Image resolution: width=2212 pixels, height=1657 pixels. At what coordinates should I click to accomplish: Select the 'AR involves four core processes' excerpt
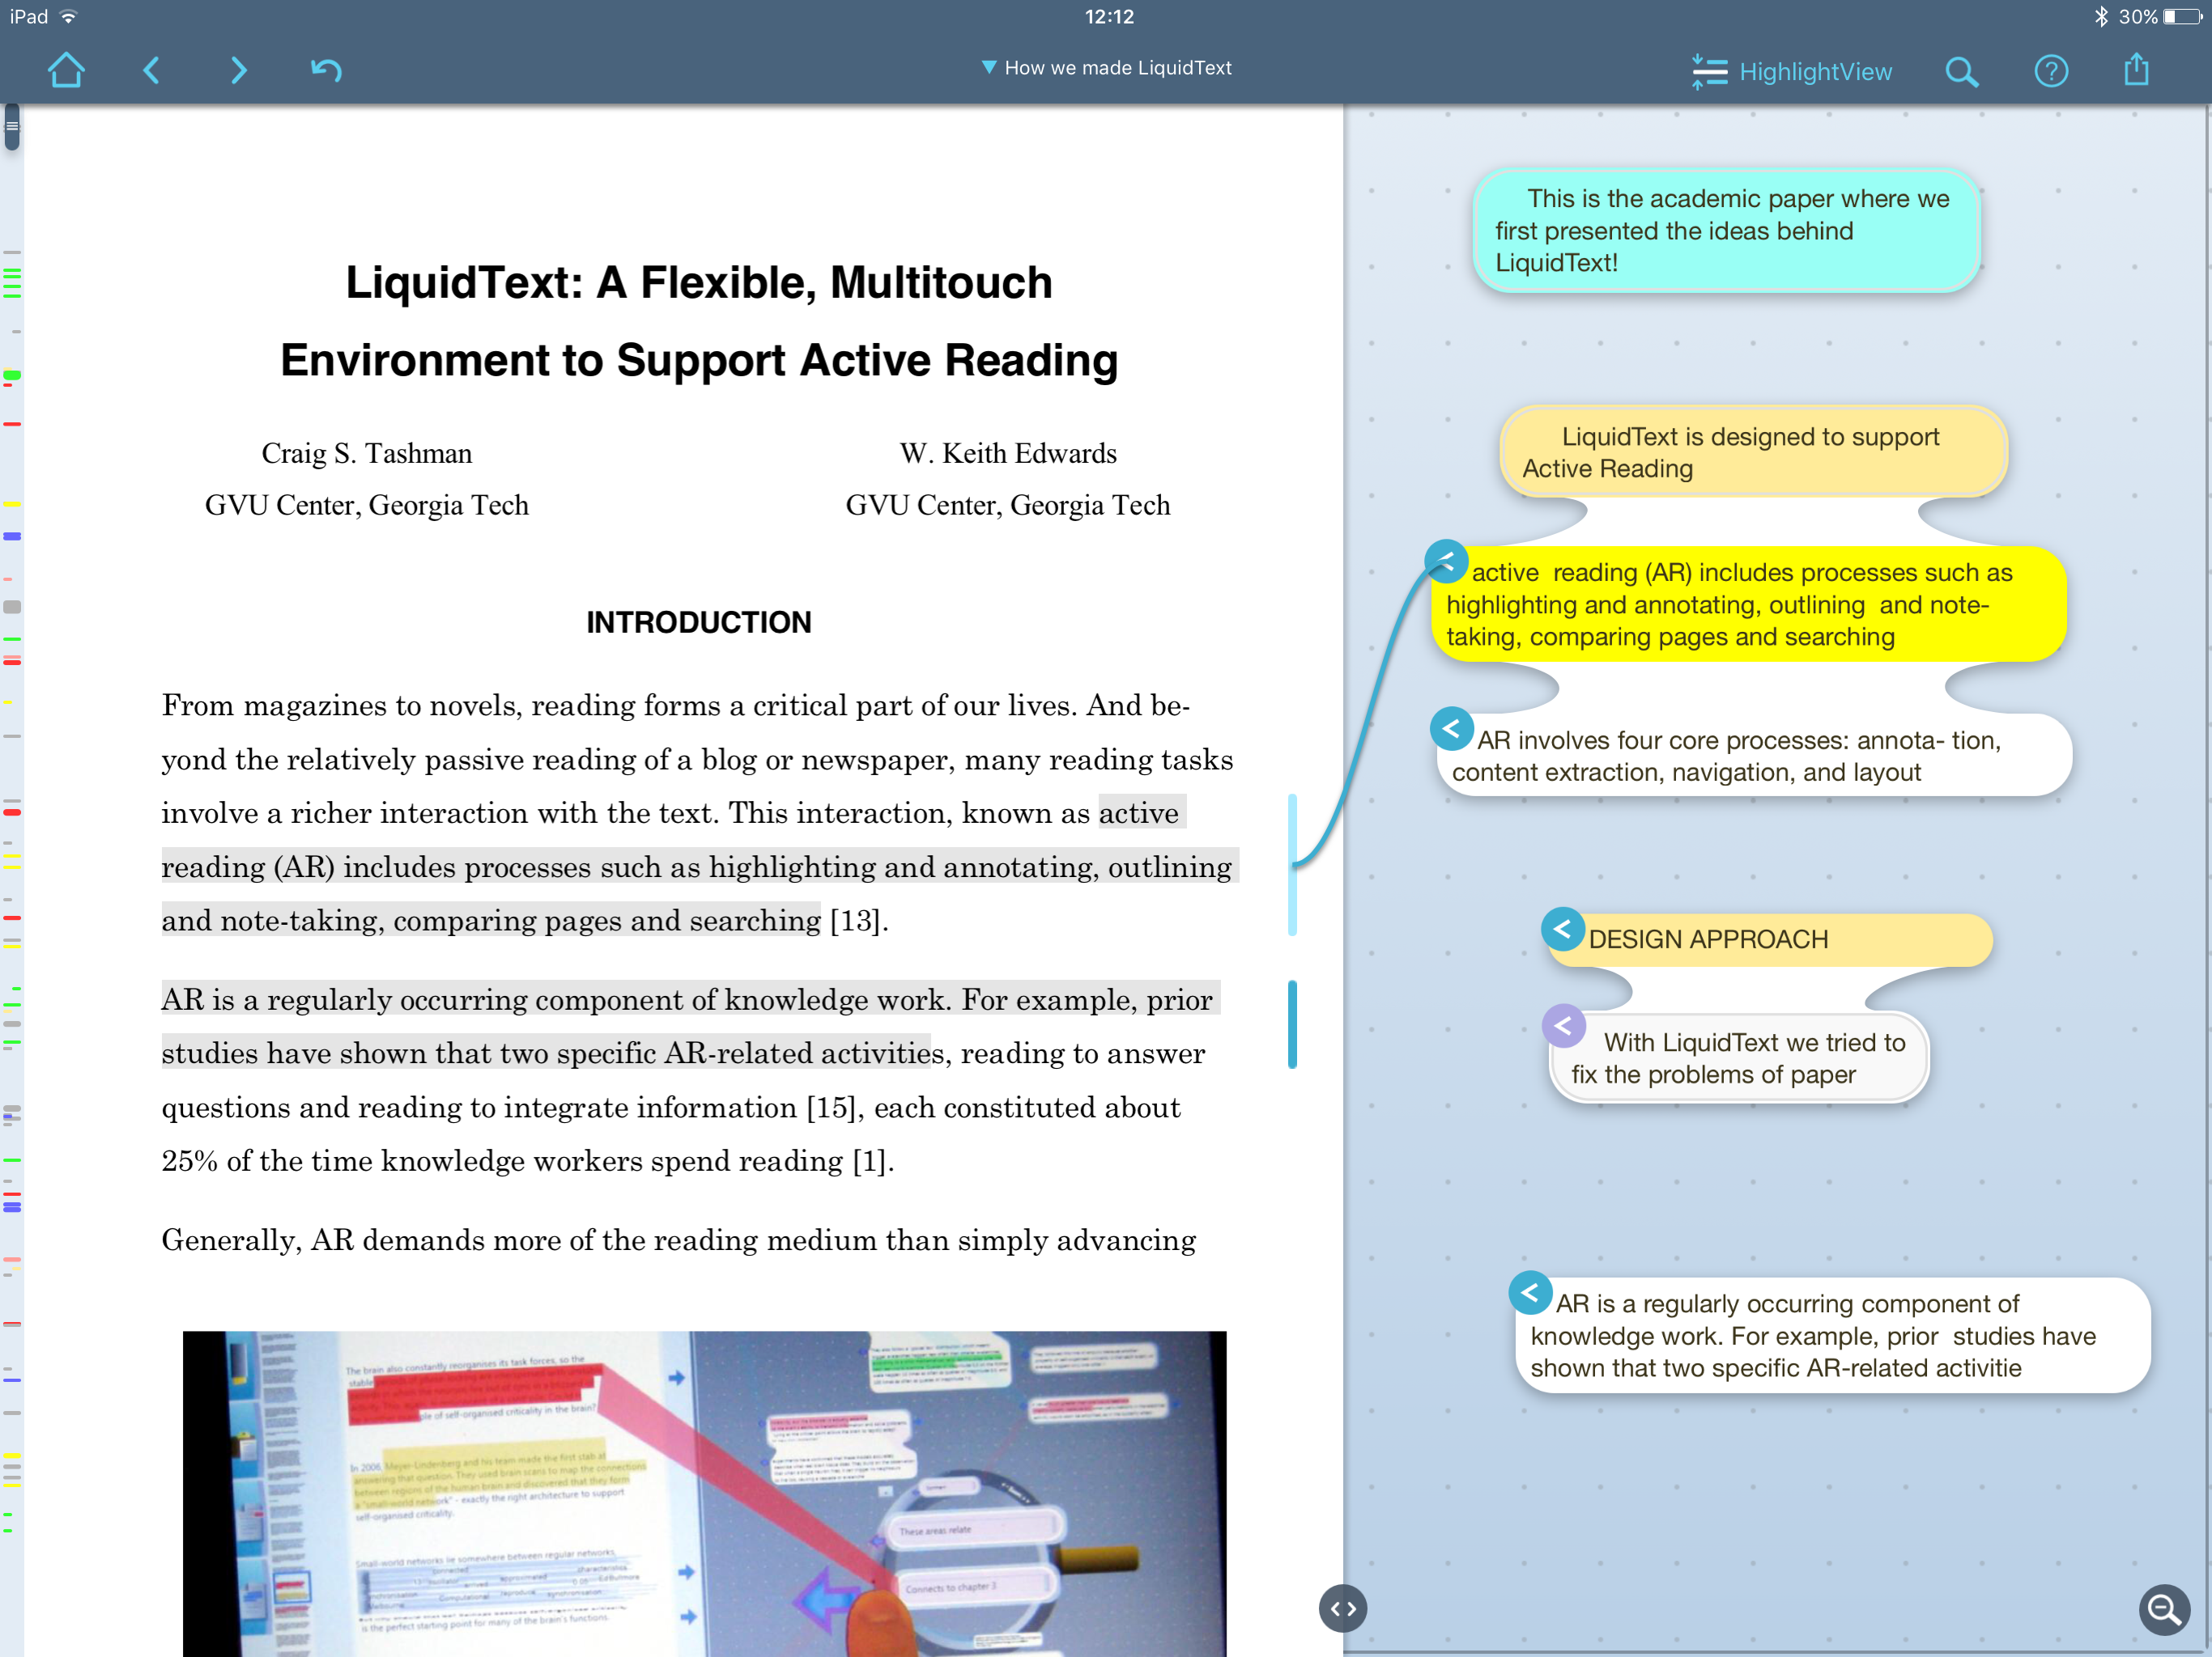[x=1754, y=756]
